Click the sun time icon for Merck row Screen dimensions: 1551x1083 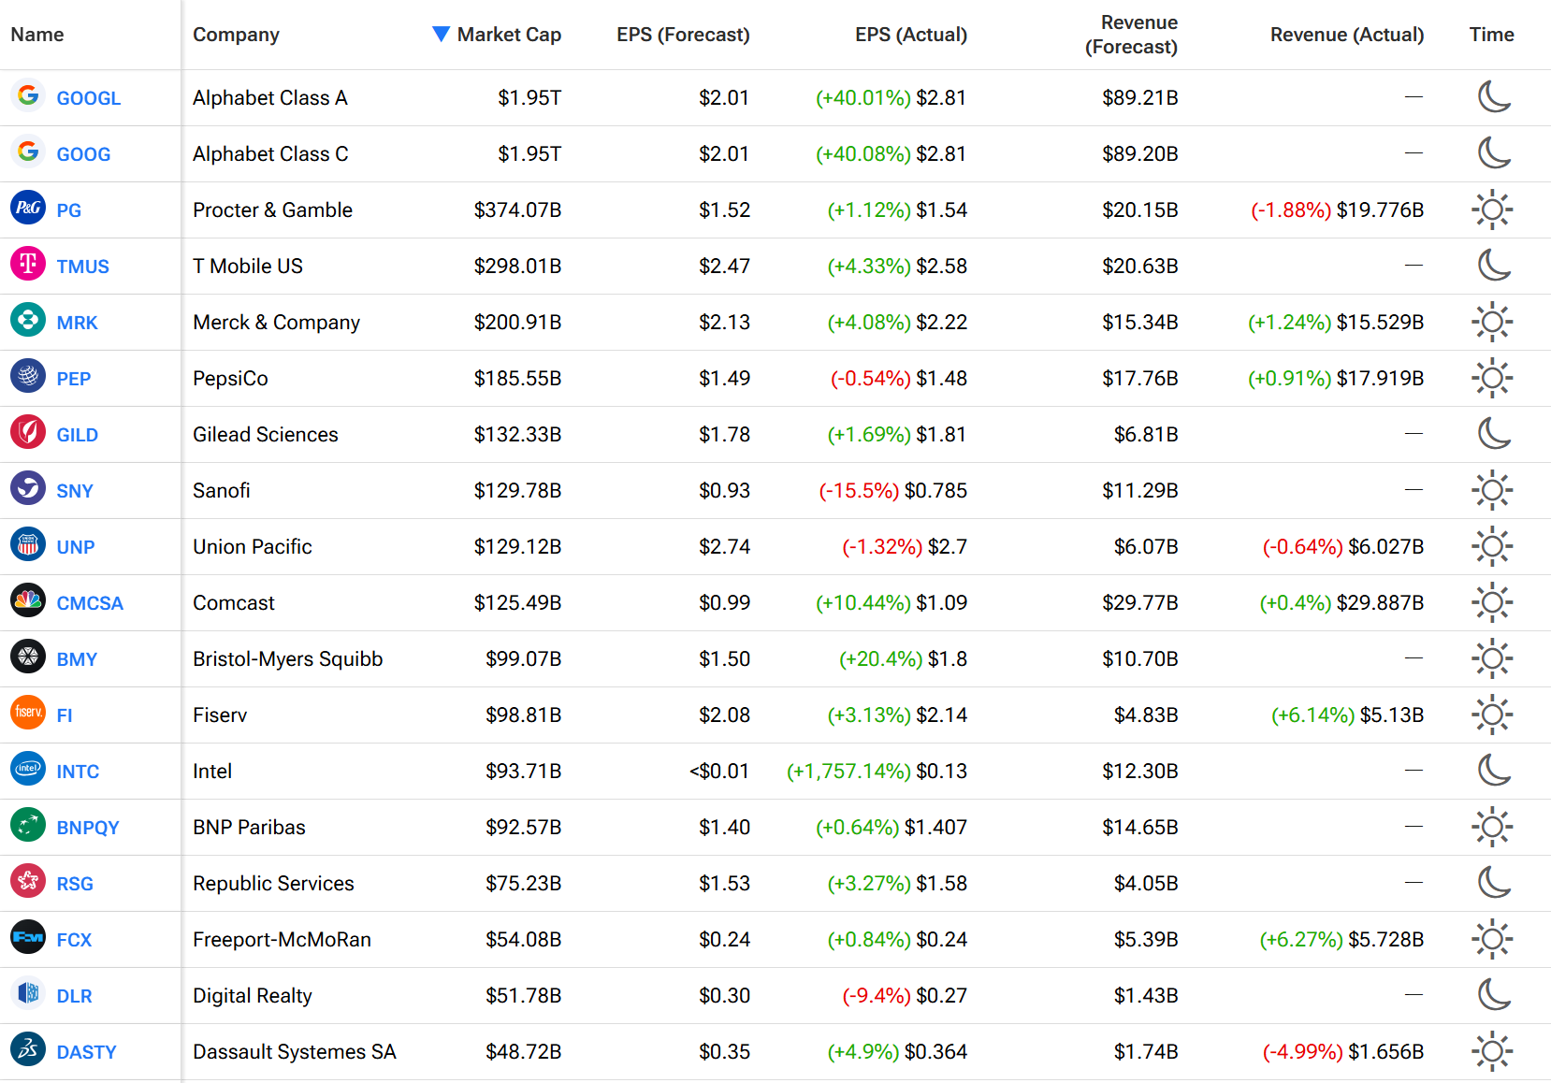1492,322
